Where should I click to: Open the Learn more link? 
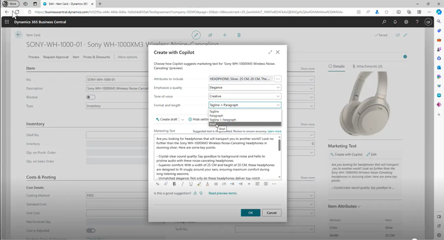(x=275, y=131)
